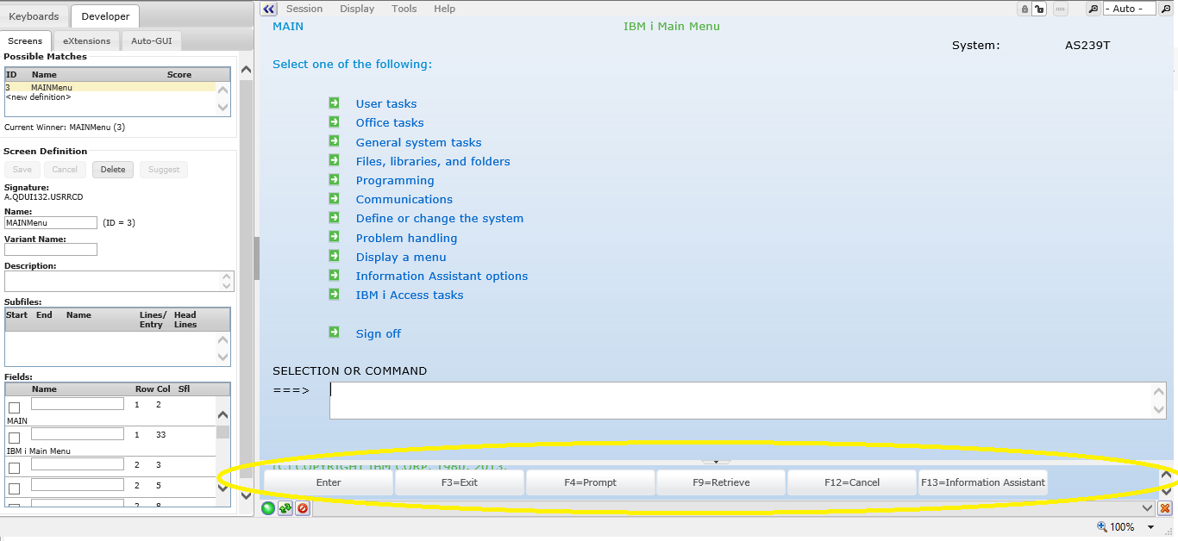Switch to the Auto-GUI tab
1178x541 pixels.
[151, 40]
